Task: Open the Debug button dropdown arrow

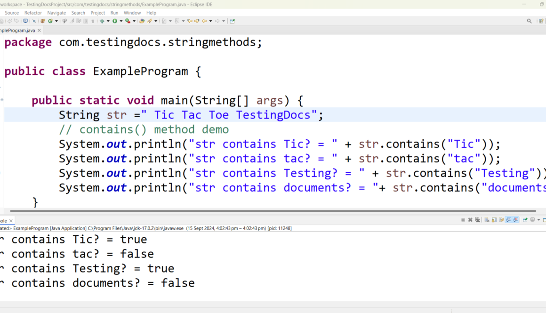Action: 108,21
